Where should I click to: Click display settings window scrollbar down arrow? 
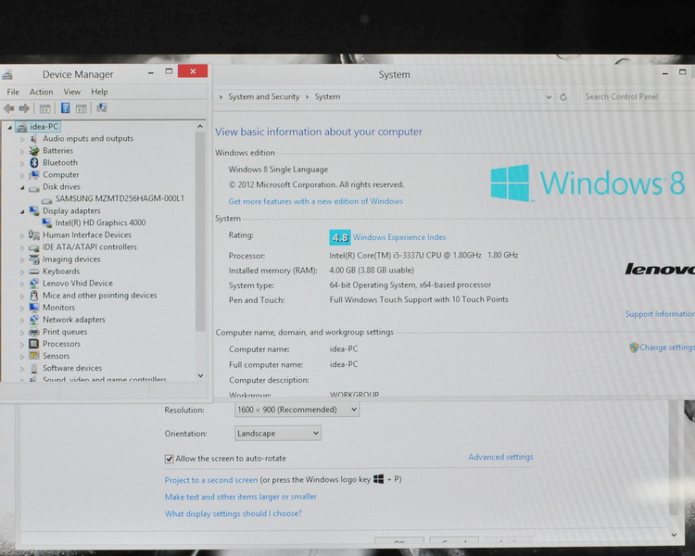pyautogui.click(x=674, y=535)
